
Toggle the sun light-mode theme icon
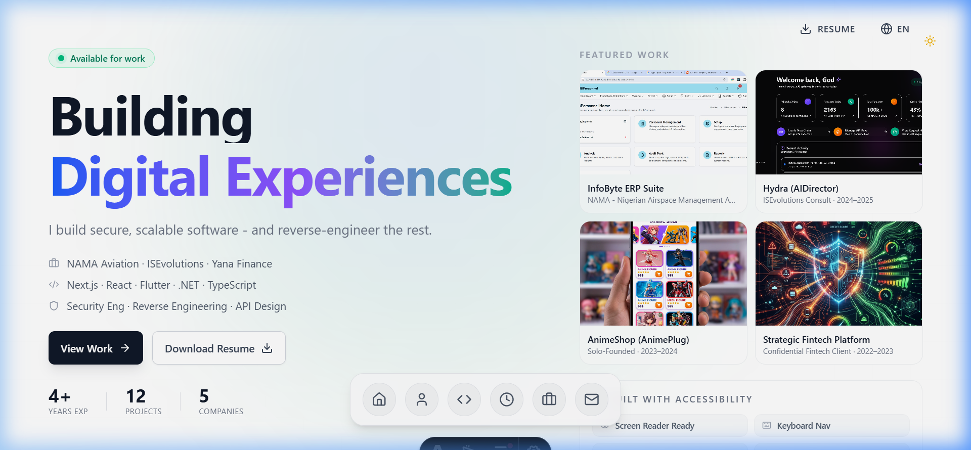(x=930, y=41)
